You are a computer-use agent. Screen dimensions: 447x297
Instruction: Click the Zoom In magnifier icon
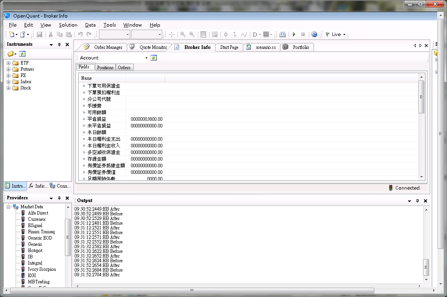183,34
